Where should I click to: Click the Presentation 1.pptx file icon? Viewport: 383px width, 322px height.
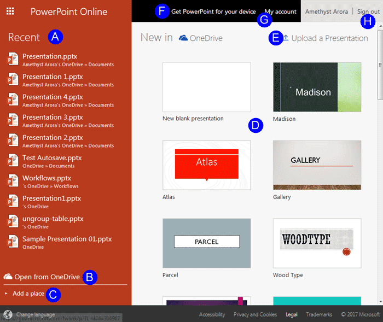click(13, 79)
